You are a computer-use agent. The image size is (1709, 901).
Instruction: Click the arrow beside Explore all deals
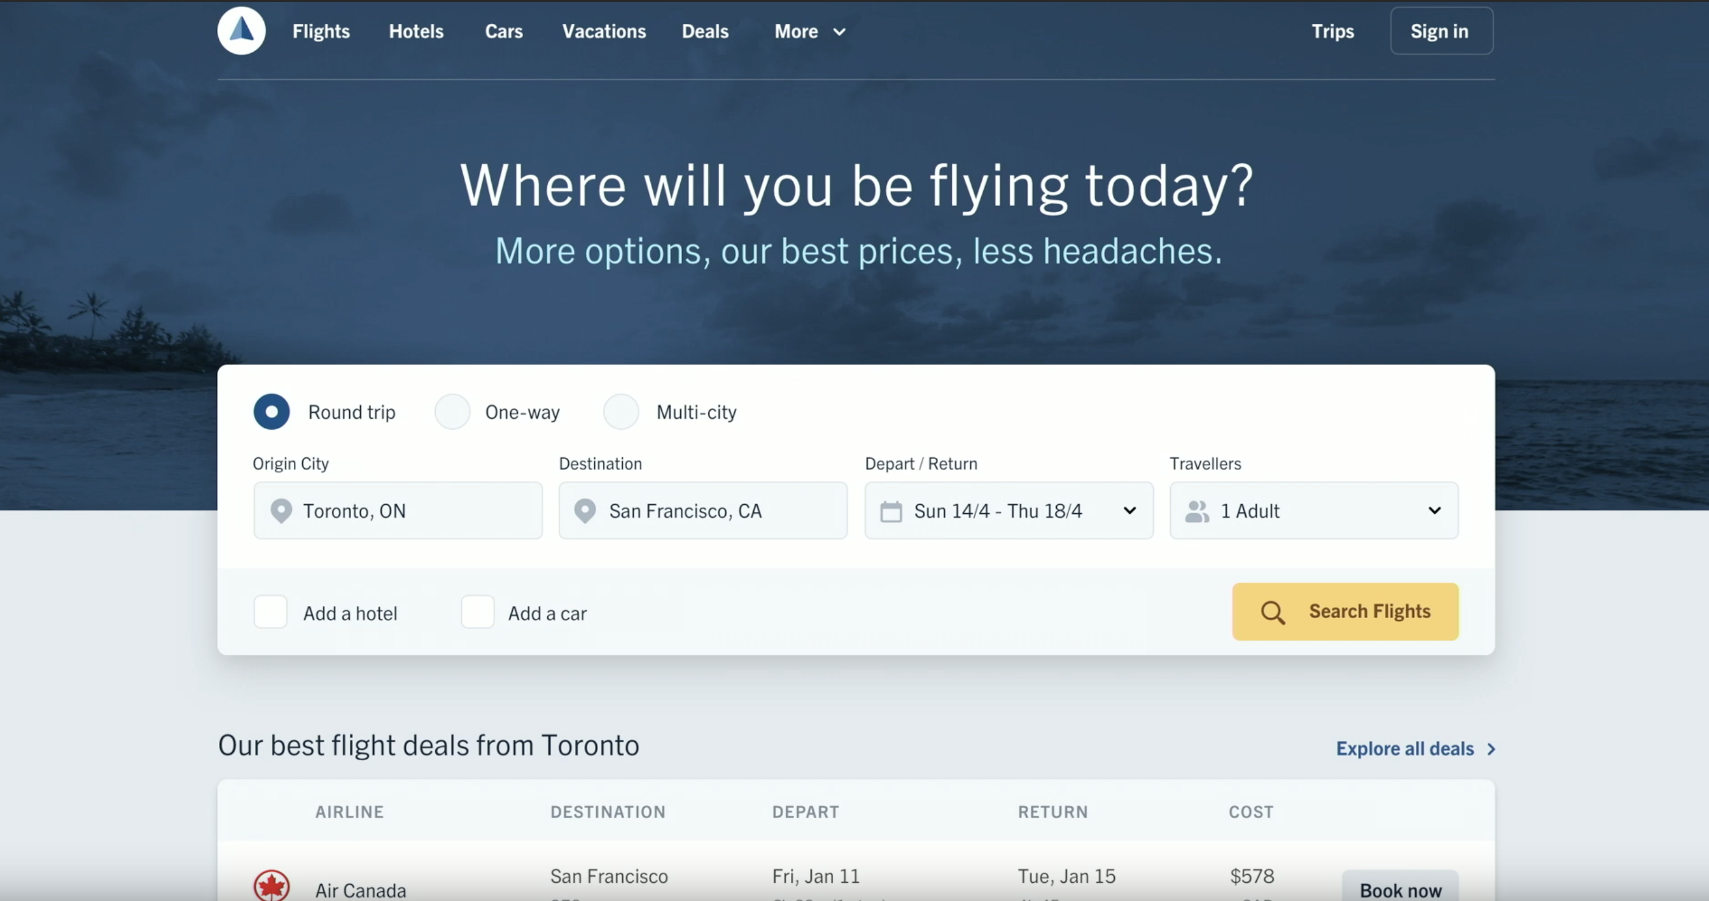point(1491,749)
